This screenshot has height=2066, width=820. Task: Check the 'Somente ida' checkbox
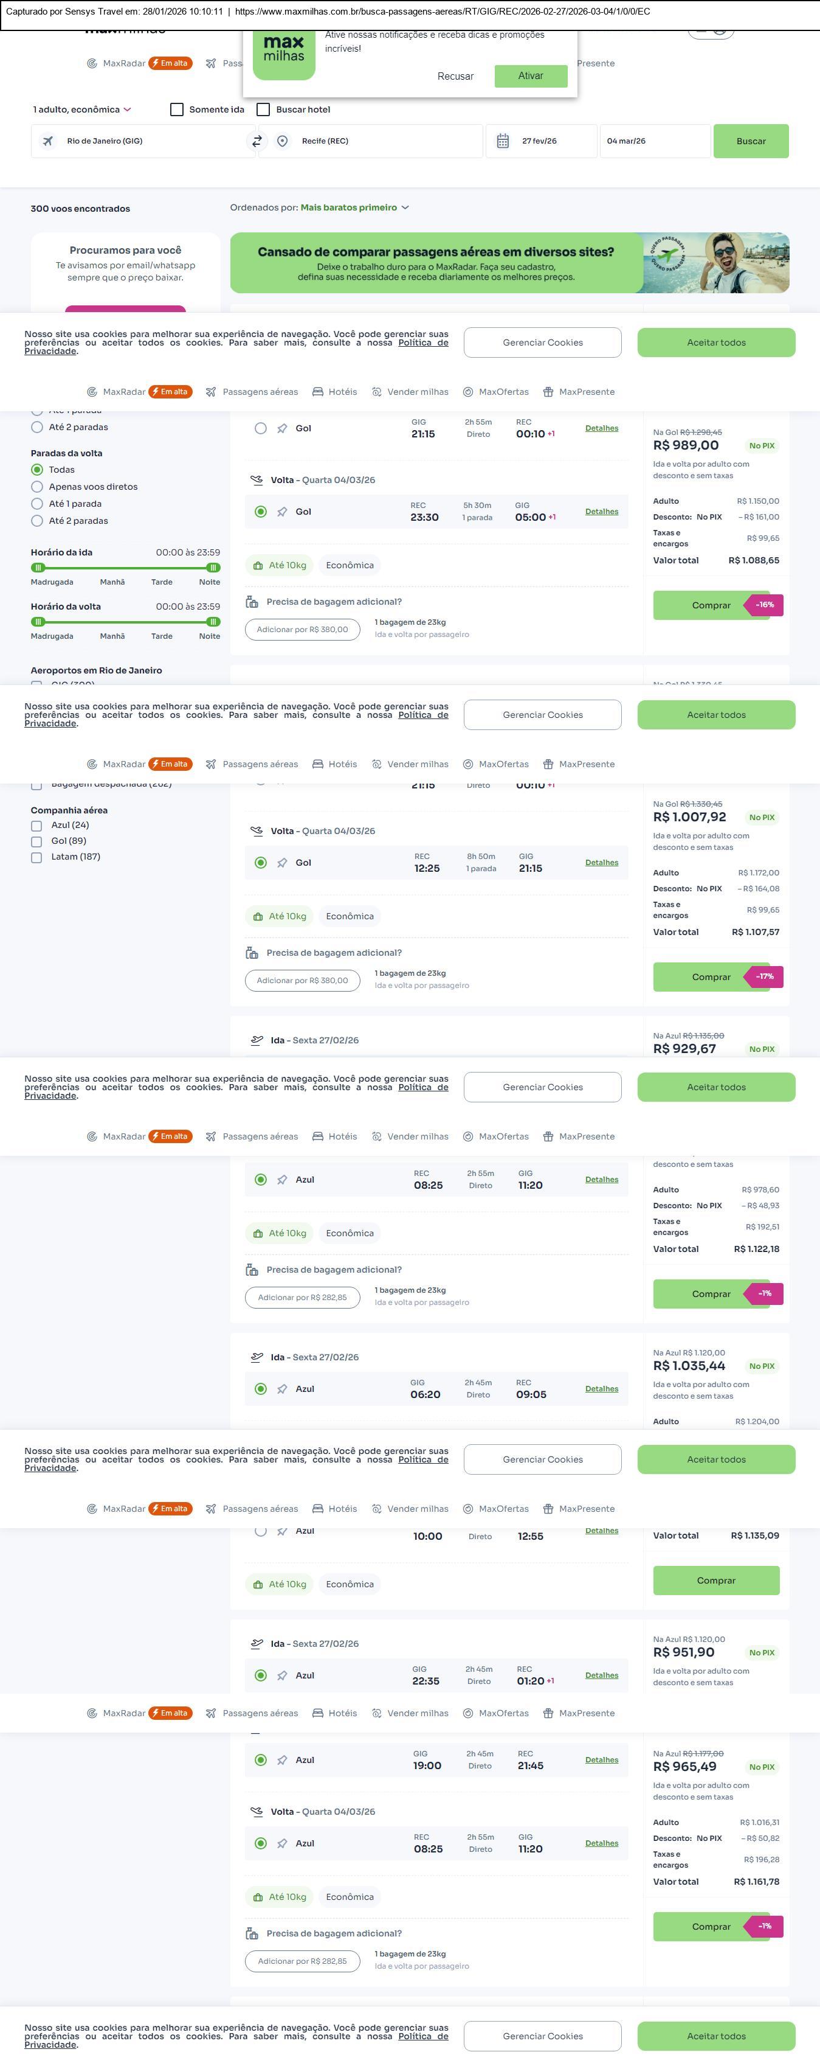pyautogui.click(x=177, y=110)
